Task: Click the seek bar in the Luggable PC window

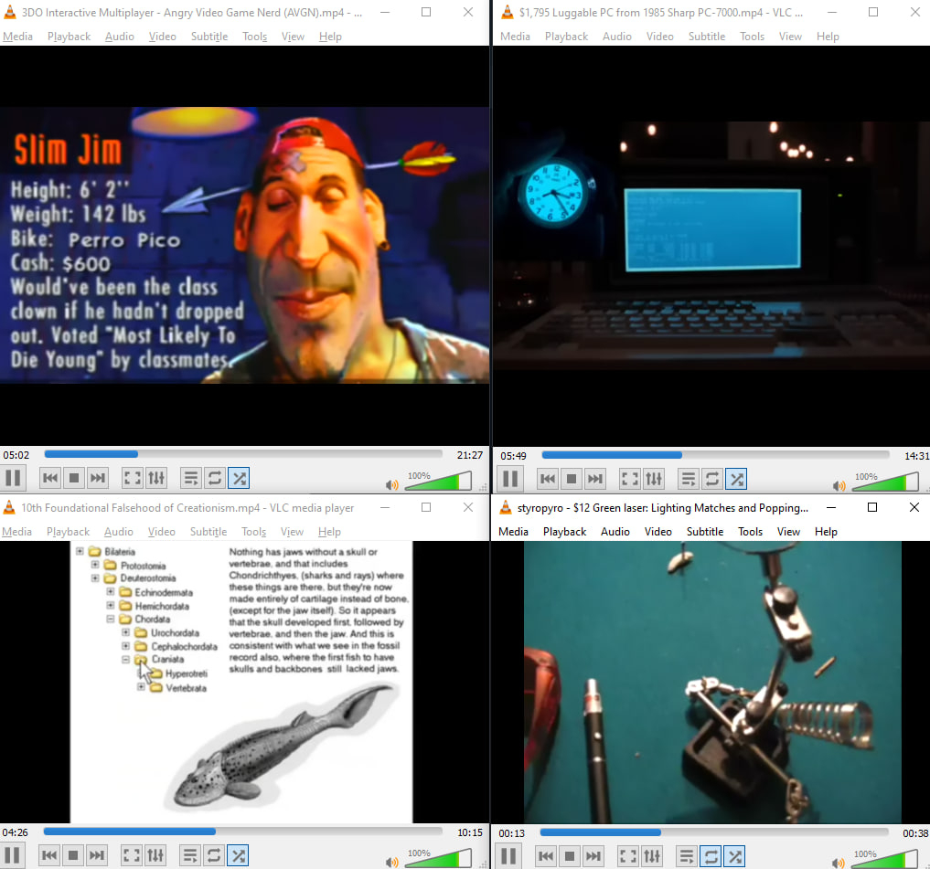Action: (x=715, y=455)
